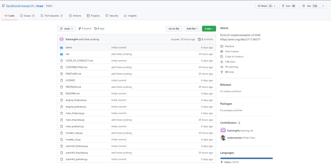Click the book icon beside Readme
The image size is (331, 164).
point(222,46)
